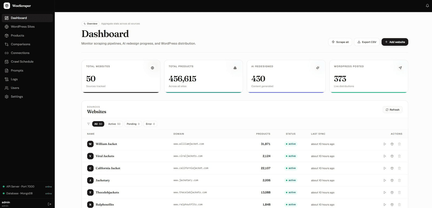Click the Last Sync column header
The width and height of the screenshot is (432, 208).
tap(318, 134)
